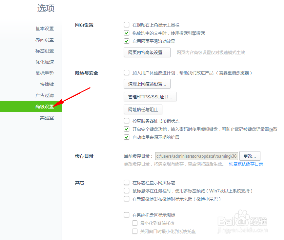284x240 pixels.
Task: Click 清理上网痕迹设置... button
Action: 147,84
